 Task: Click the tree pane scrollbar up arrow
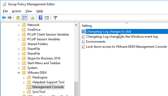click(x=76, y=25)
